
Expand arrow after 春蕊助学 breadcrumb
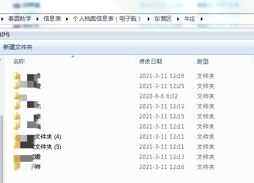coord(38,19)
